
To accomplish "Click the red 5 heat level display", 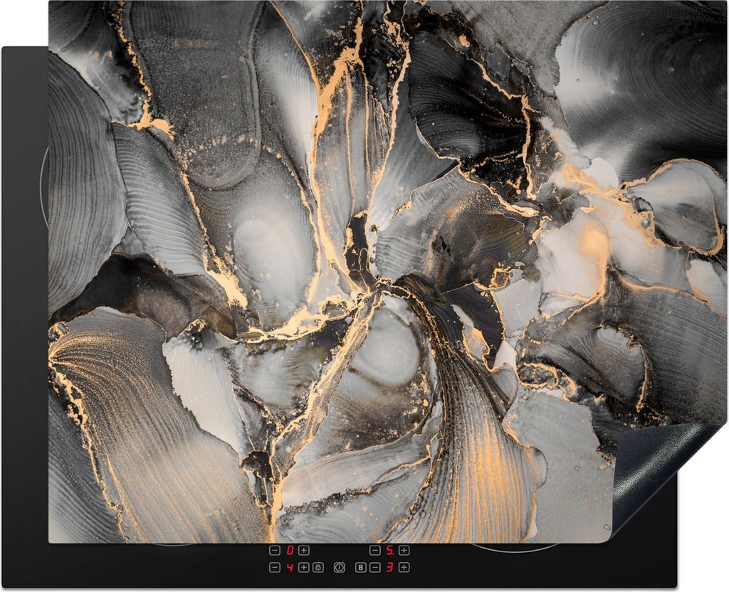I will pyautogui.click(x=390, y=550).
